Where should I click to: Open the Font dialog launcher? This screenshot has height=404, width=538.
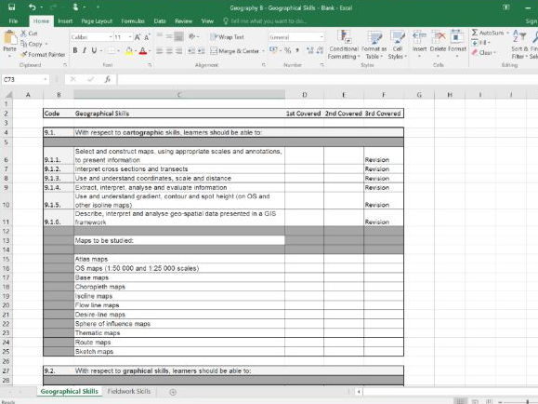(x=150, y=64)
